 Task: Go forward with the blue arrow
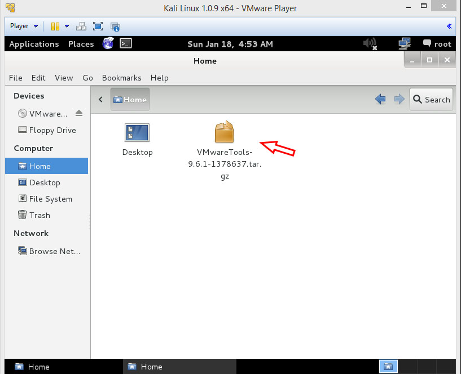[399, 99]
